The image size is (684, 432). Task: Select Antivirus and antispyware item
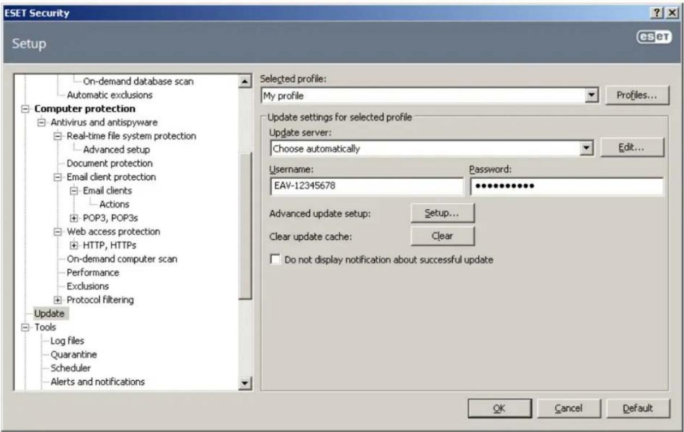click(x=104, y=122)
